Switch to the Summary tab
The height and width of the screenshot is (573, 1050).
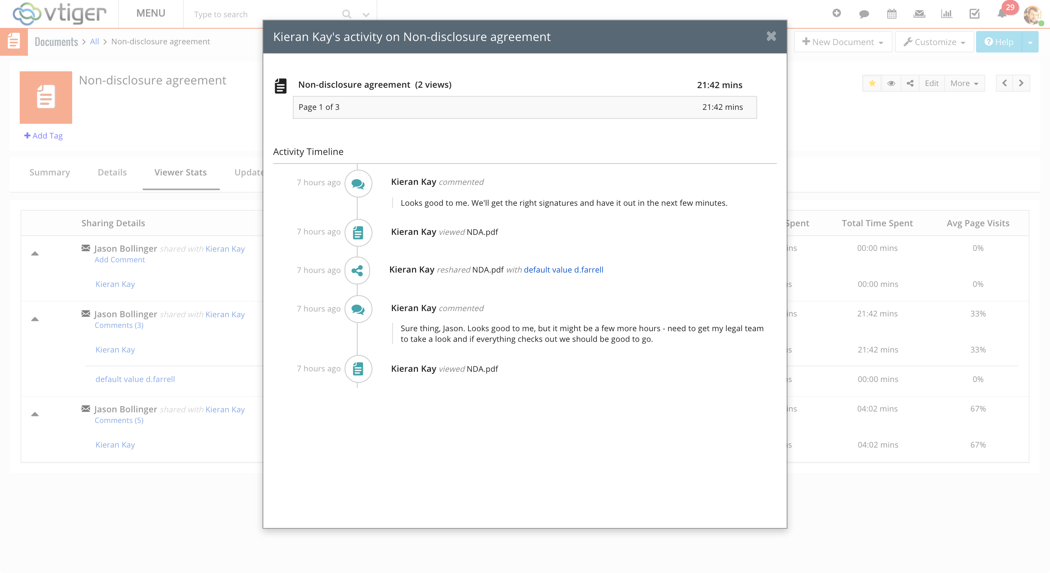click(50, 172)
